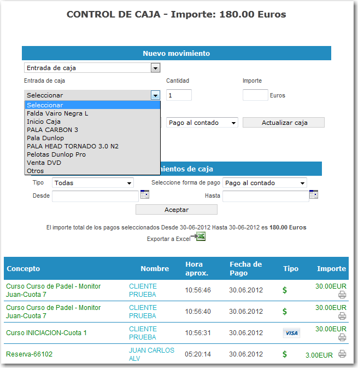Click the 3.00EUR amount
The height and width of the screenshot is (368, 358).
(319, 355)
